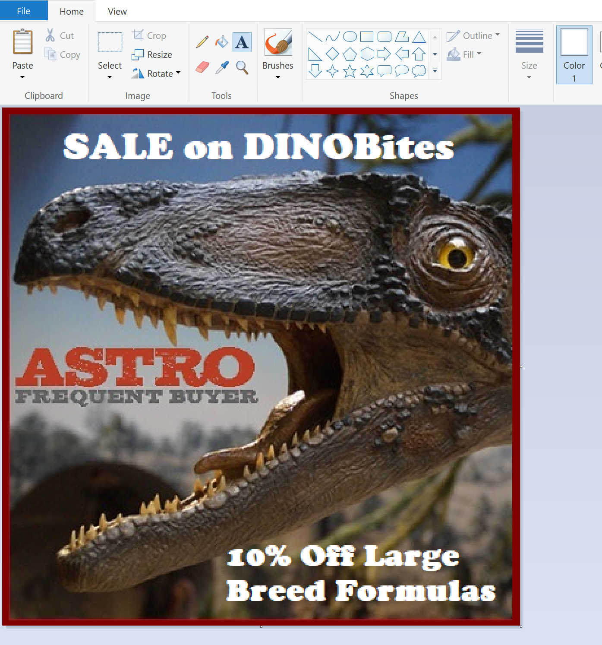Choose the Pentagon shape

coord(350,54)
